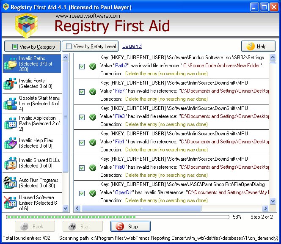This screenshot has height=244, width=281.
Task: Click the "Step 2 of 2" text
Action: pos(262,217)
